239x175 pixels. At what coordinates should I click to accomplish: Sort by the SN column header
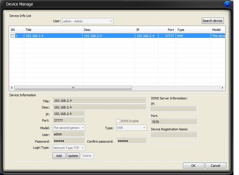pos(16,30)
